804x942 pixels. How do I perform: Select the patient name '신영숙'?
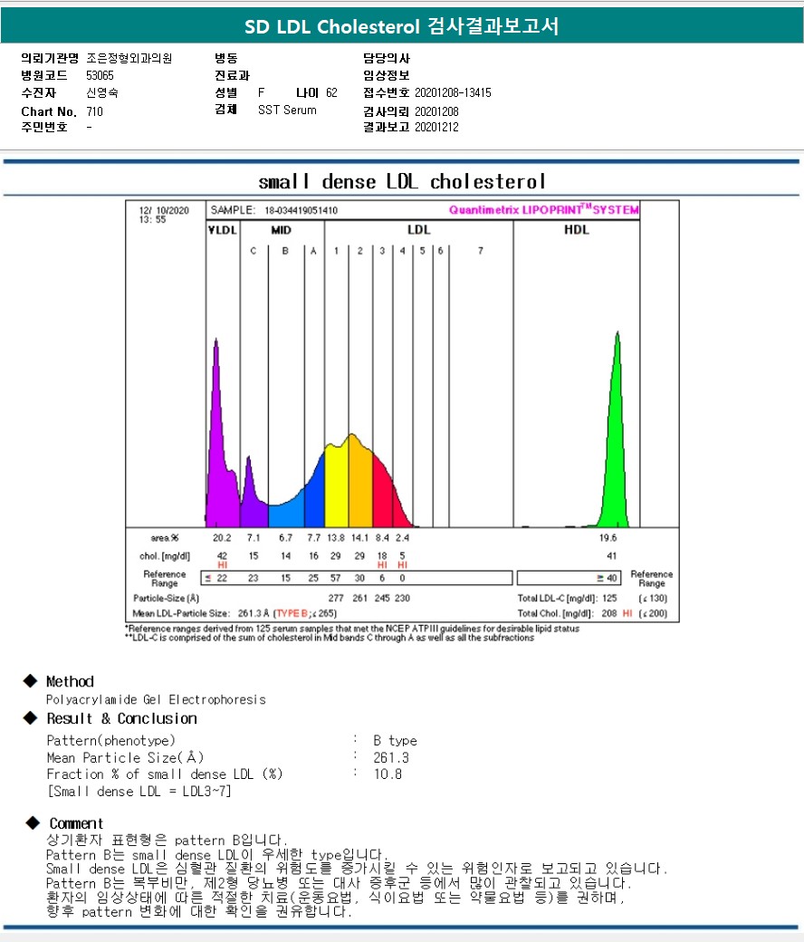coord(102,92)
